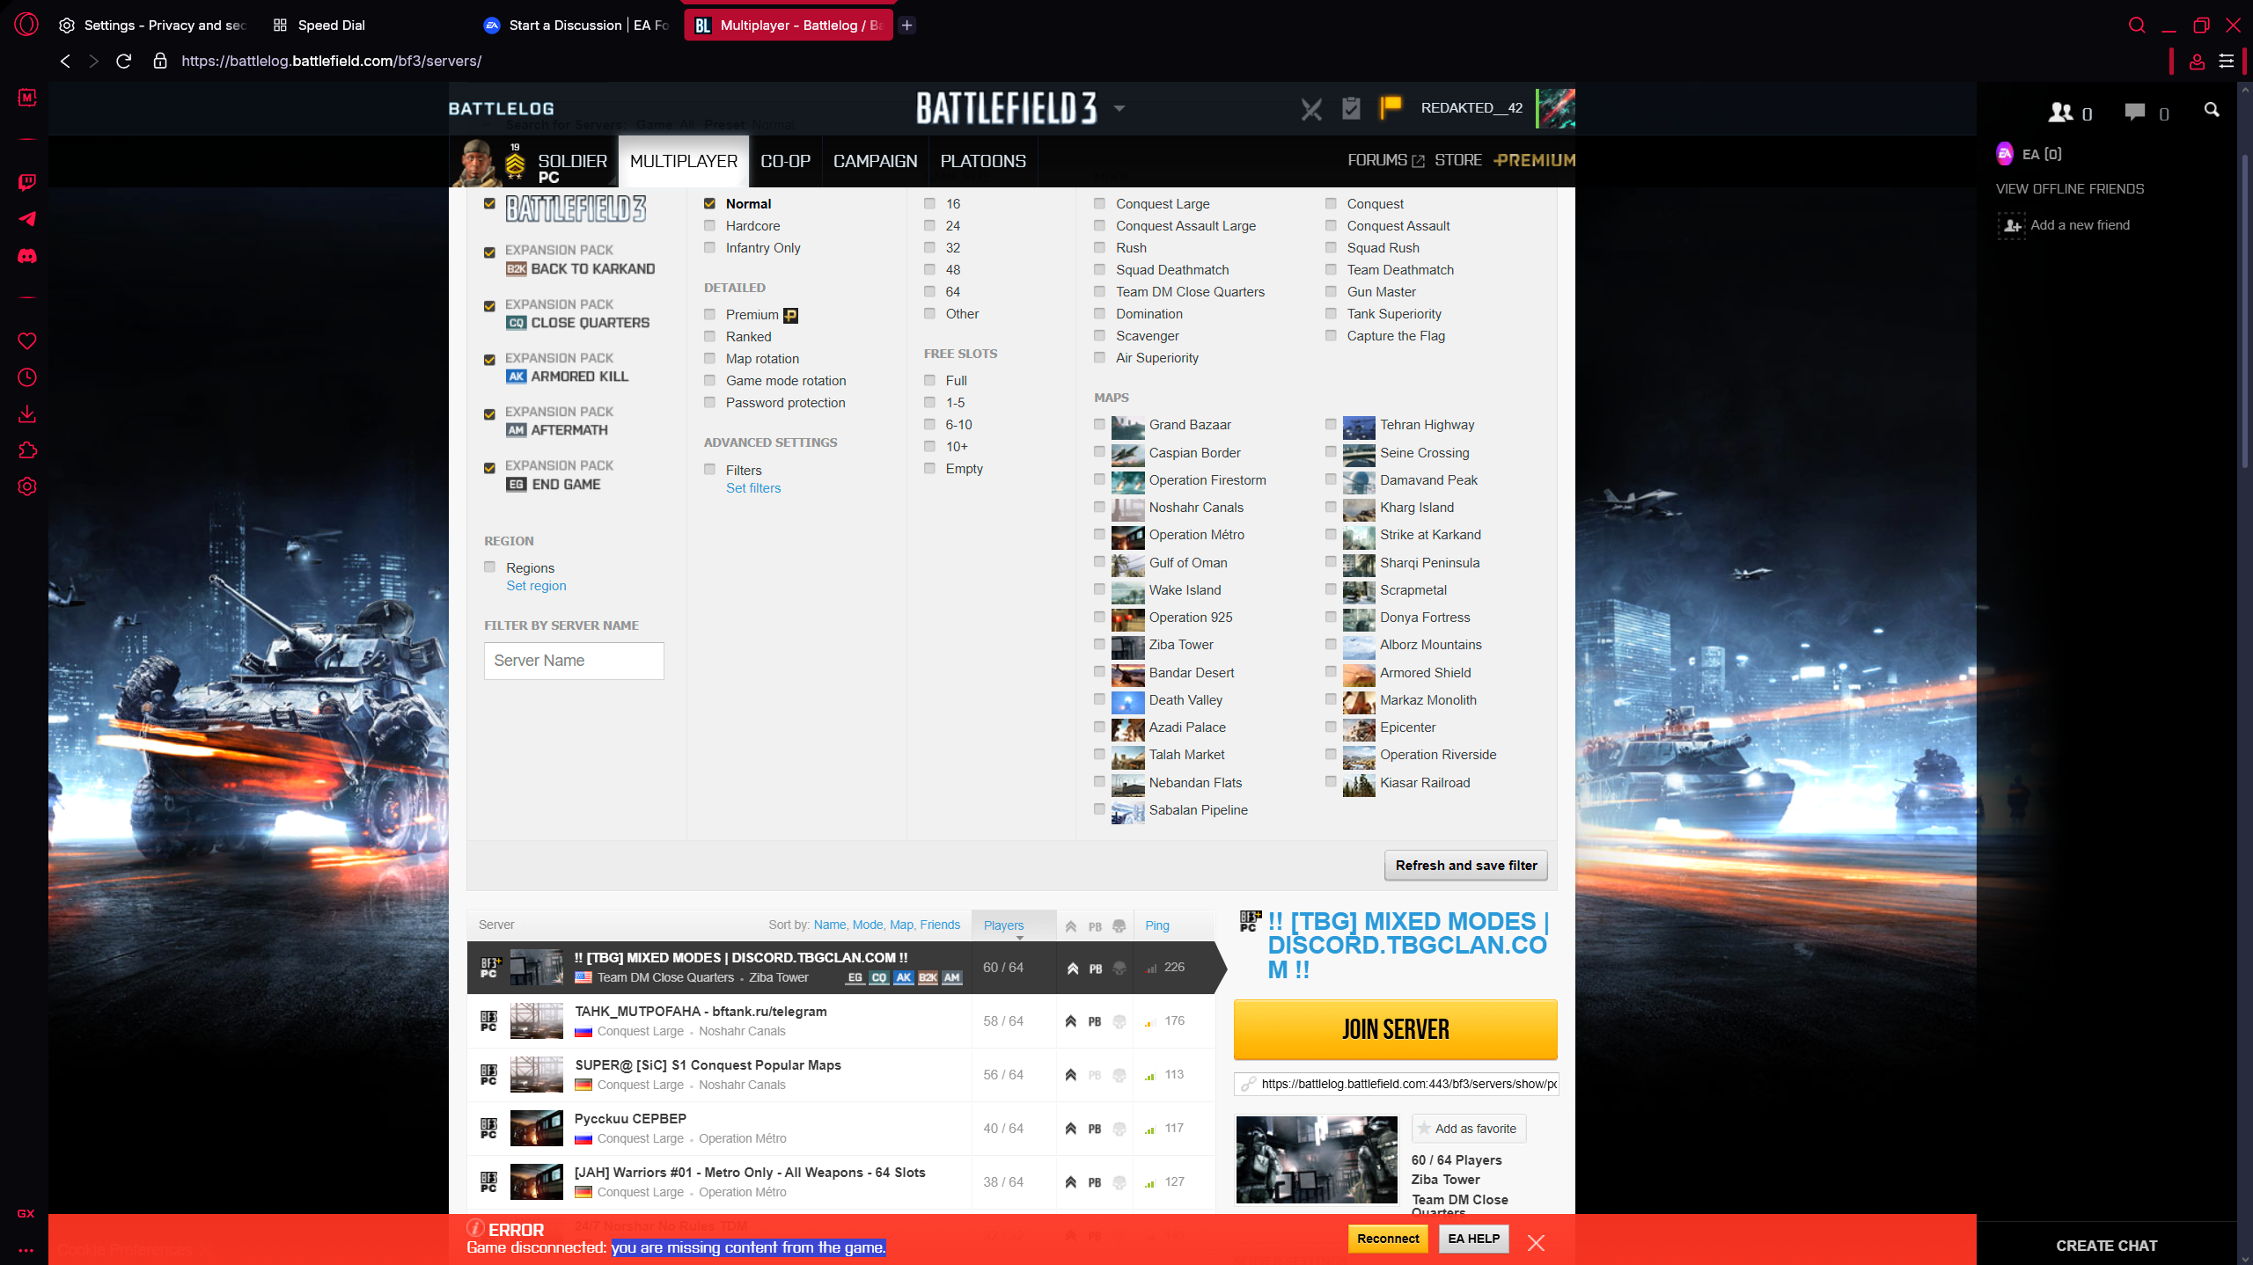This screenshot has height=1265, width=2253.
Task: Open the Battlelog search magnifier
Action: coord(2213,109)
